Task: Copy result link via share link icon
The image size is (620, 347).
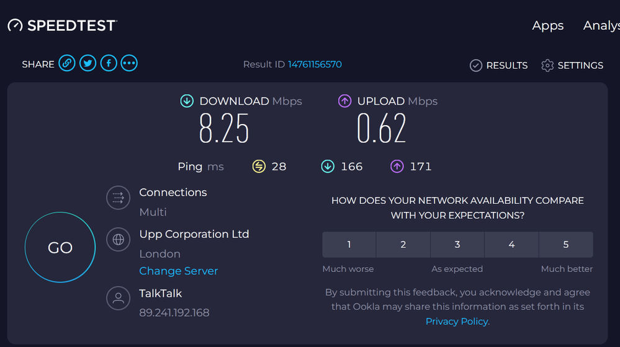Action: 67,63
